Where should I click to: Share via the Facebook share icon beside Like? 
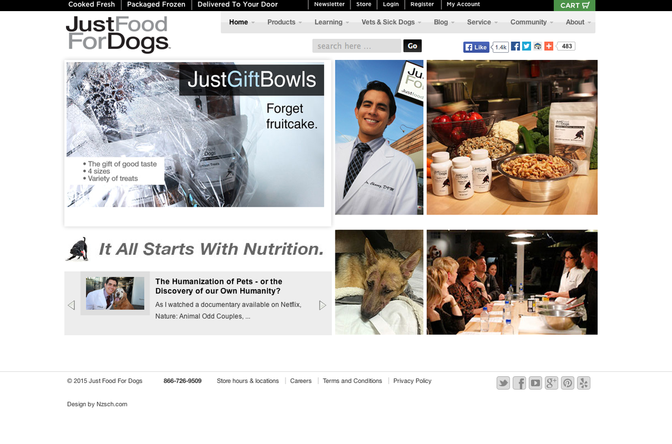515,46
